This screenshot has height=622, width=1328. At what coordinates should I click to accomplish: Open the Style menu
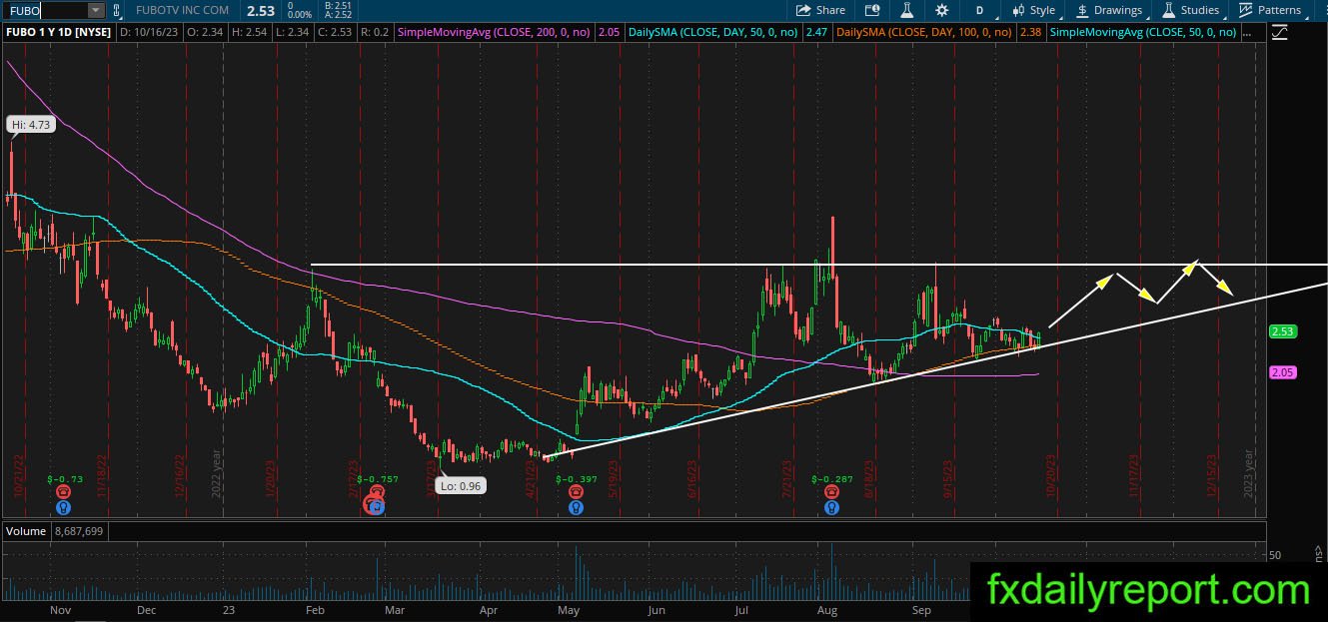click(1033, 10)
